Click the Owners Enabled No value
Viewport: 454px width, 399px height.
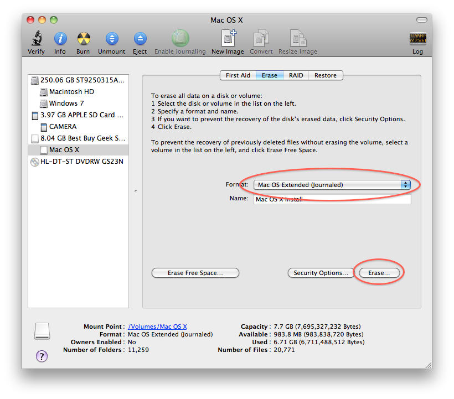pos(132,342)
